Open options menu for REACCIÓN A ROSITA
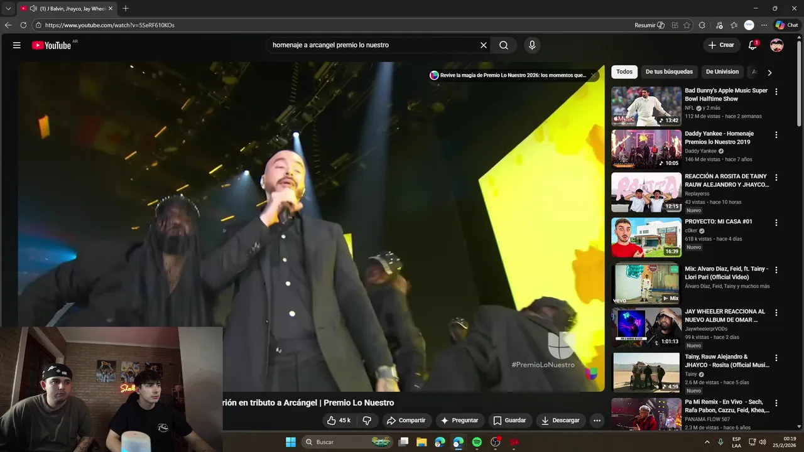804x452 pixels. click(776, 178)
